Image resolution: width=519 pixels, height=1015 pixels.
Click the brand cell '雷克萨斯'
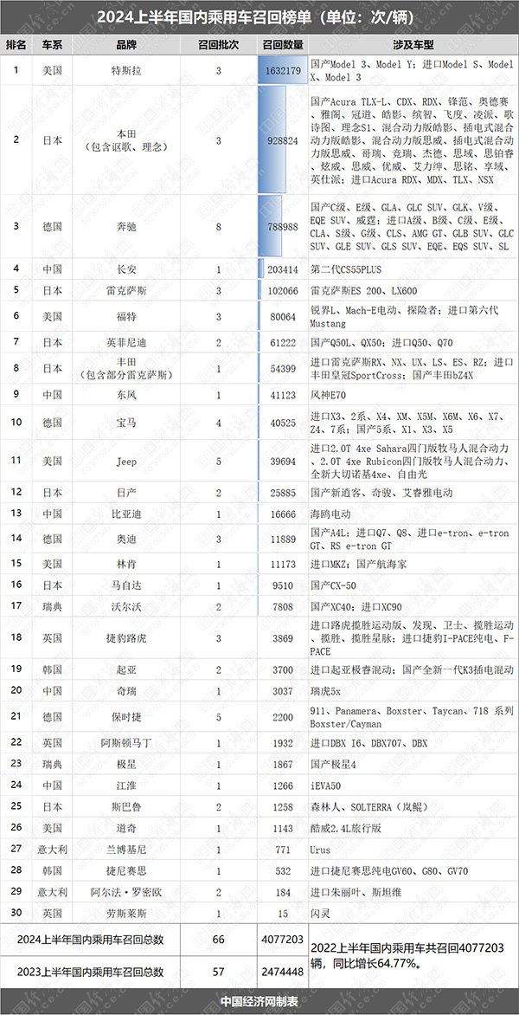126,291
